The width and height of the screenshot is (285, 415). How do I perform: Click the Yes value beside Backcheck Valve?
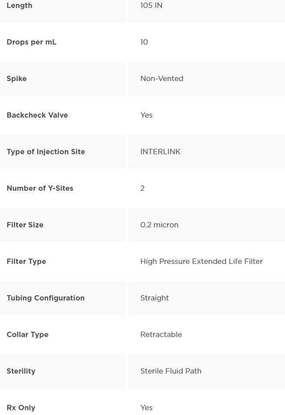pyautogui.click(x=146, y=115)
